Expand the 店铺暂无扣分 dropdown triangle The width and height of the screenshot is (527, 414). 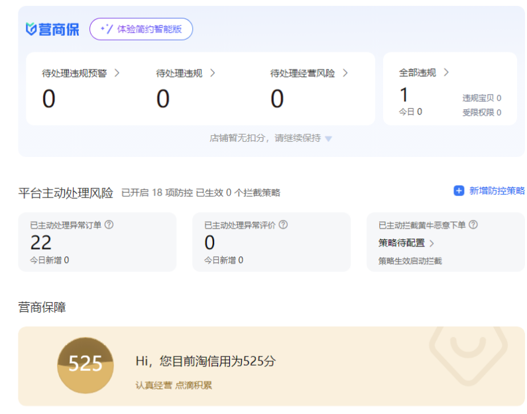(x=329, y=139)
